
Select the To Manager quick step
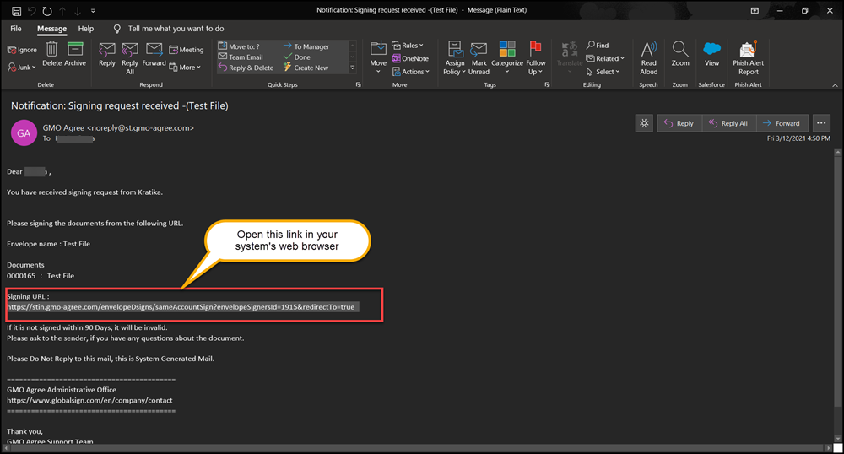click(306, 46)
